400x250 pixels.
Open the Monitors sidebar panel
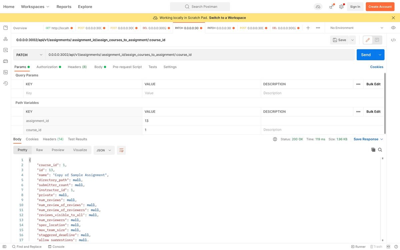tap(5, 72)
